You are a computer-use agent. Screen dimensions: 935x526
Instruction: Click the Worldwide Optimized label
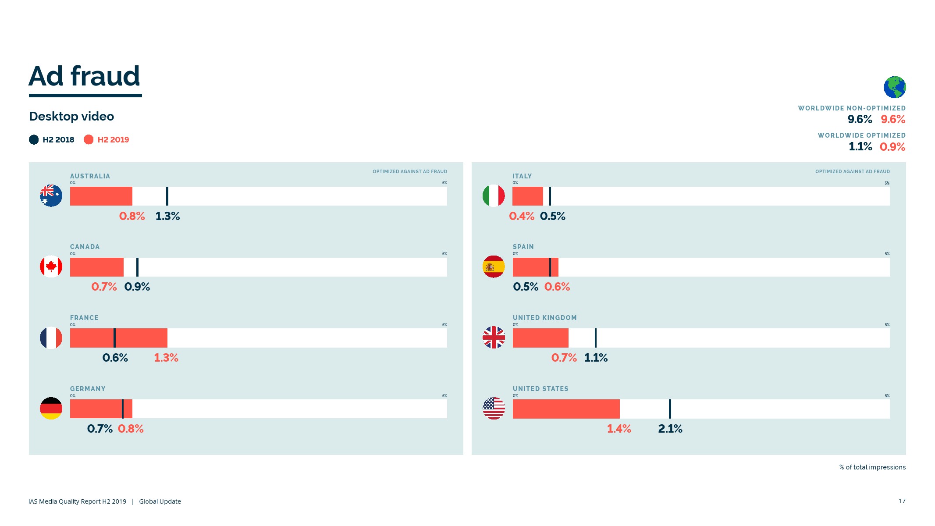coord(861,135)
